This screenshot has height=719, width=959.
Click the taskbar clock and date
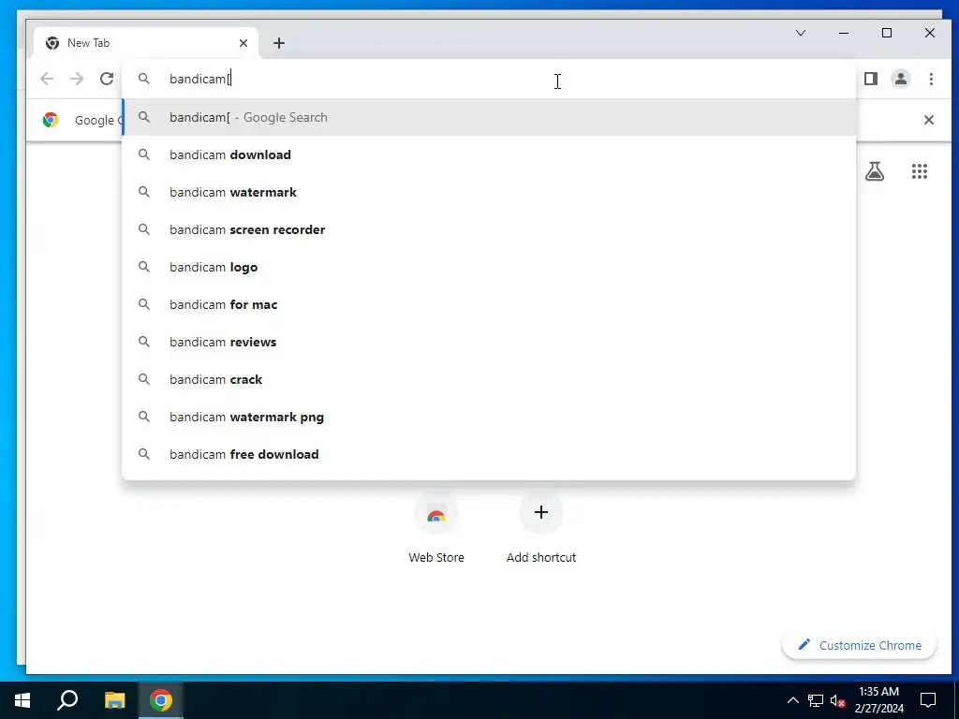pos(878,700)
